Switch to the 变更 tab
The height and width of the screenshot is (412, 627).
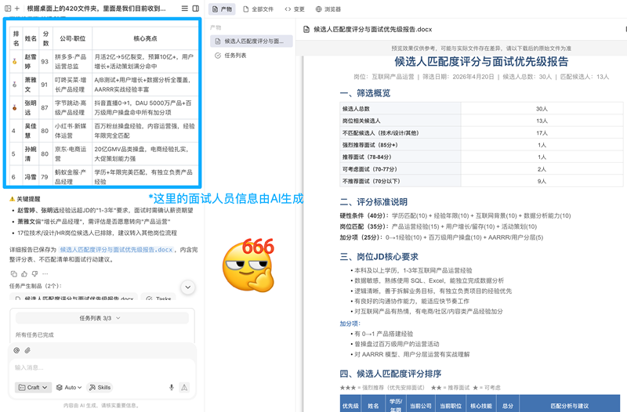(295, 9)
